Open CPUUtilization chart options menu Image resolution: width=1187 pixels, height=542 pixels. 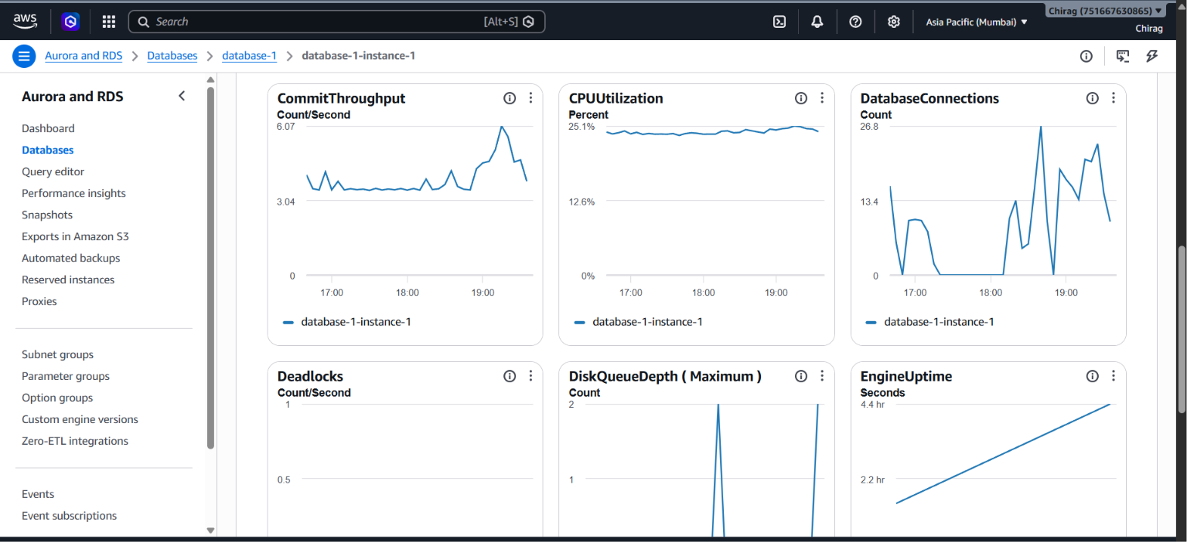coord(822,98)
